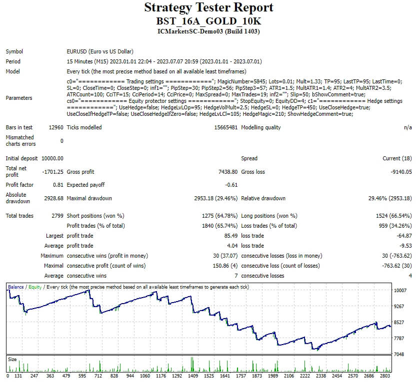Click the 15 Minutes (M15) period value

pyautogui.click(x=164, y=61)
